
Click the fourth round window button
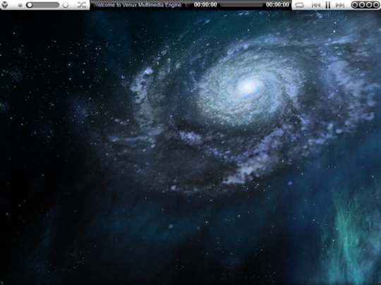pyautogui.click(x=376, y=5)
